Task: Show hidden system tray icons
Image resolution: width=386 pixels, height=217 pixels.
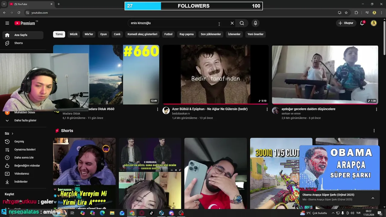Action: click(333, 213)
